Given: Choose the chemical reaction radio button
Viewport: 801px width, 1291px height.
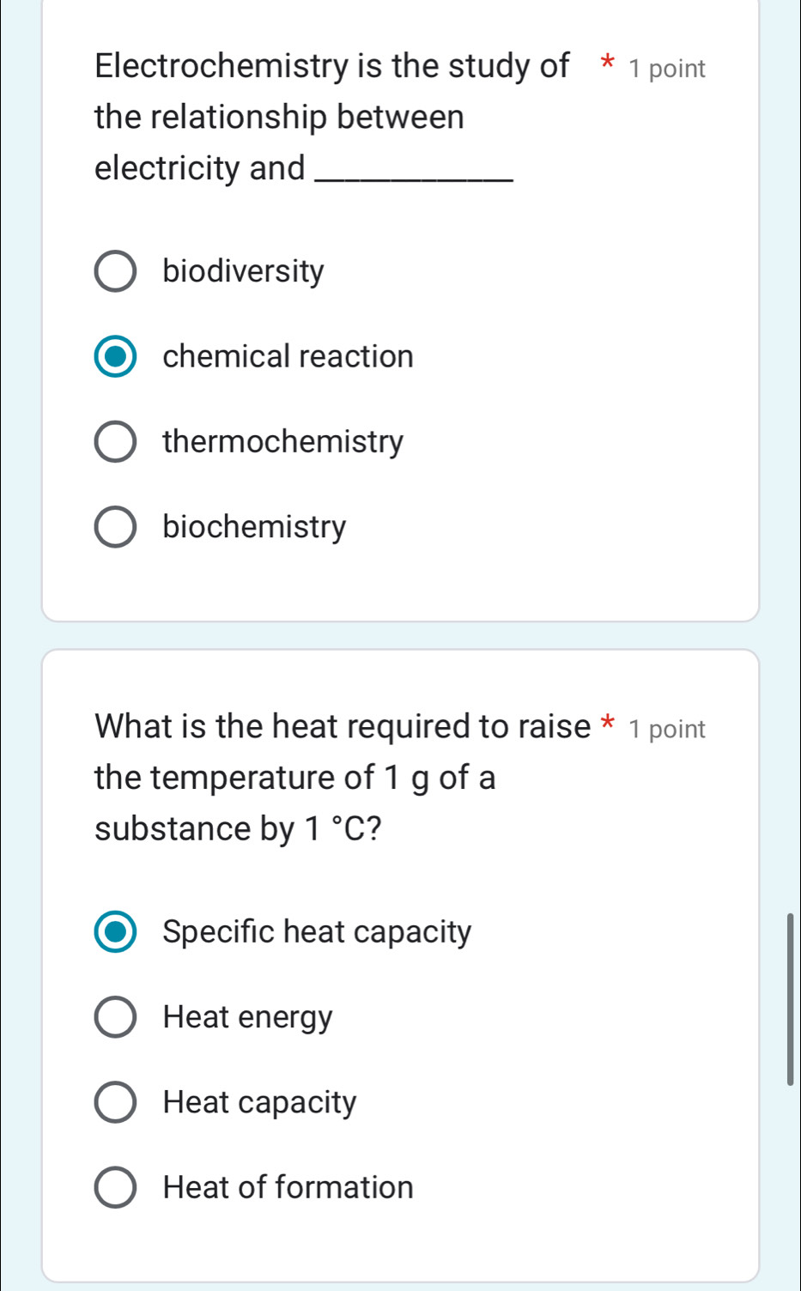Looking at the screenshot, I should coord(114,357).
